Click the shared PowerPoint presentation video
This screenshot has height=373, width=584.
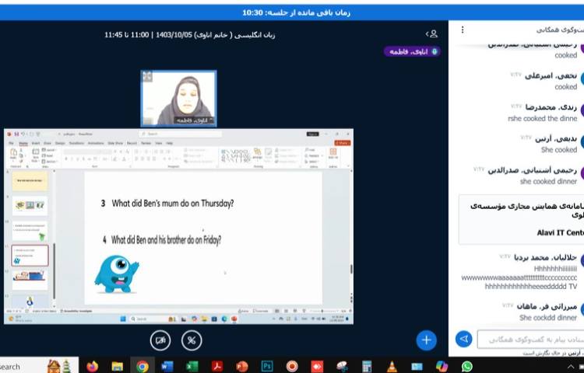pos(179,227)
